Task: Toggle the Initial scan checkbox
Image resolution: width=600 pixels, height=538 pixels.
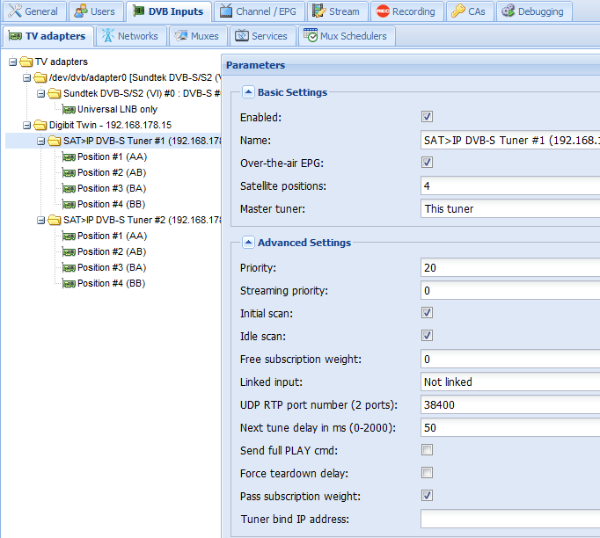Action: pyautogui.click(x=427, y=312)
